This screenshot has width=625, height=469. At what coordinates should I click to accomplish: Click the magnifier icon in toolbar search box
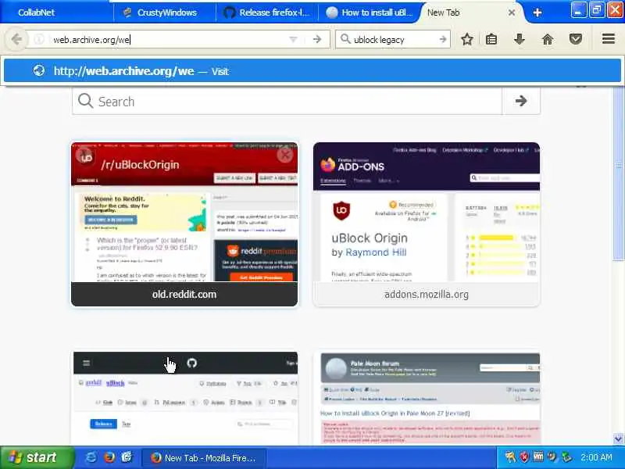point(345,39)
